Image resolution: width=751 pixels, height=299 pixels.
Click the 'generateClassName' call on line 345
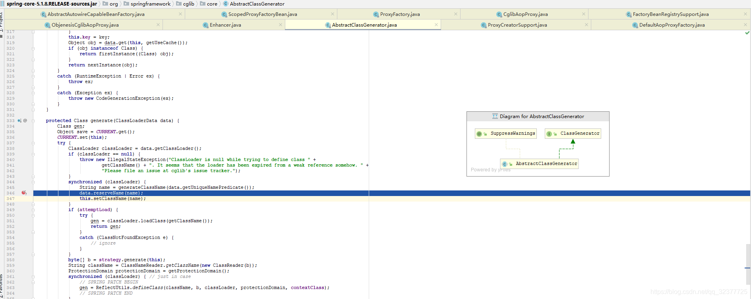142,188
